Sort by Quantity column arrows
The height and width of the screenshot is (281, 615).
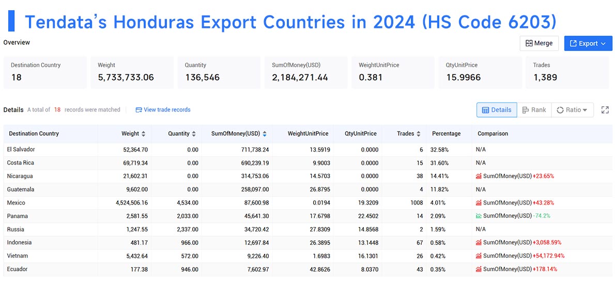pos(194,134)
